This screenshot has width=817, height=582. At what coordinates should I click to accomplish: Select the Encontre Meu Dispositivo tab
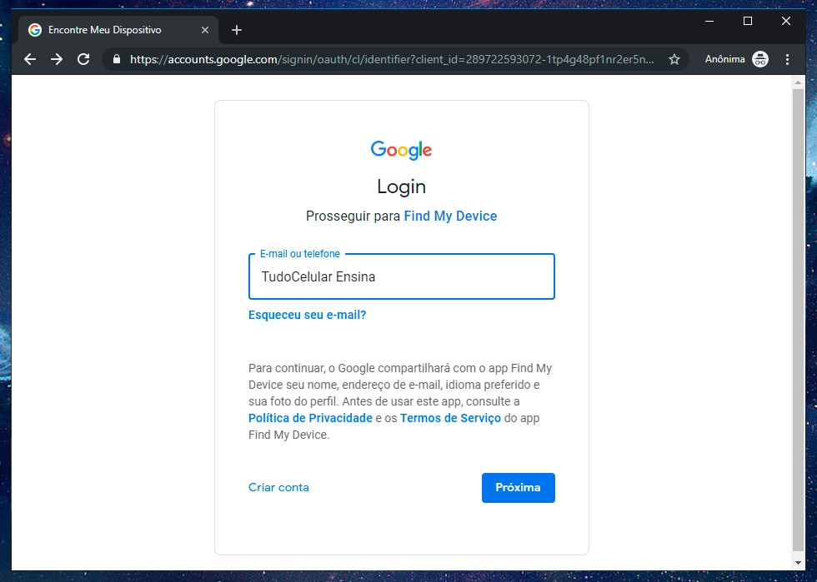click(x=108, y=30)
